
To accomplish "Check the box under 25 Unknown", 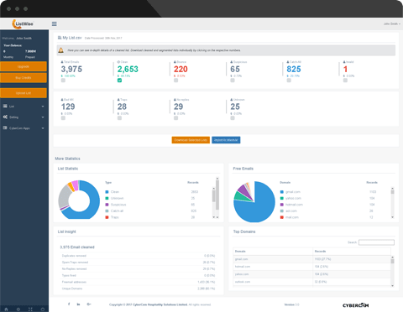I will 233,118.
